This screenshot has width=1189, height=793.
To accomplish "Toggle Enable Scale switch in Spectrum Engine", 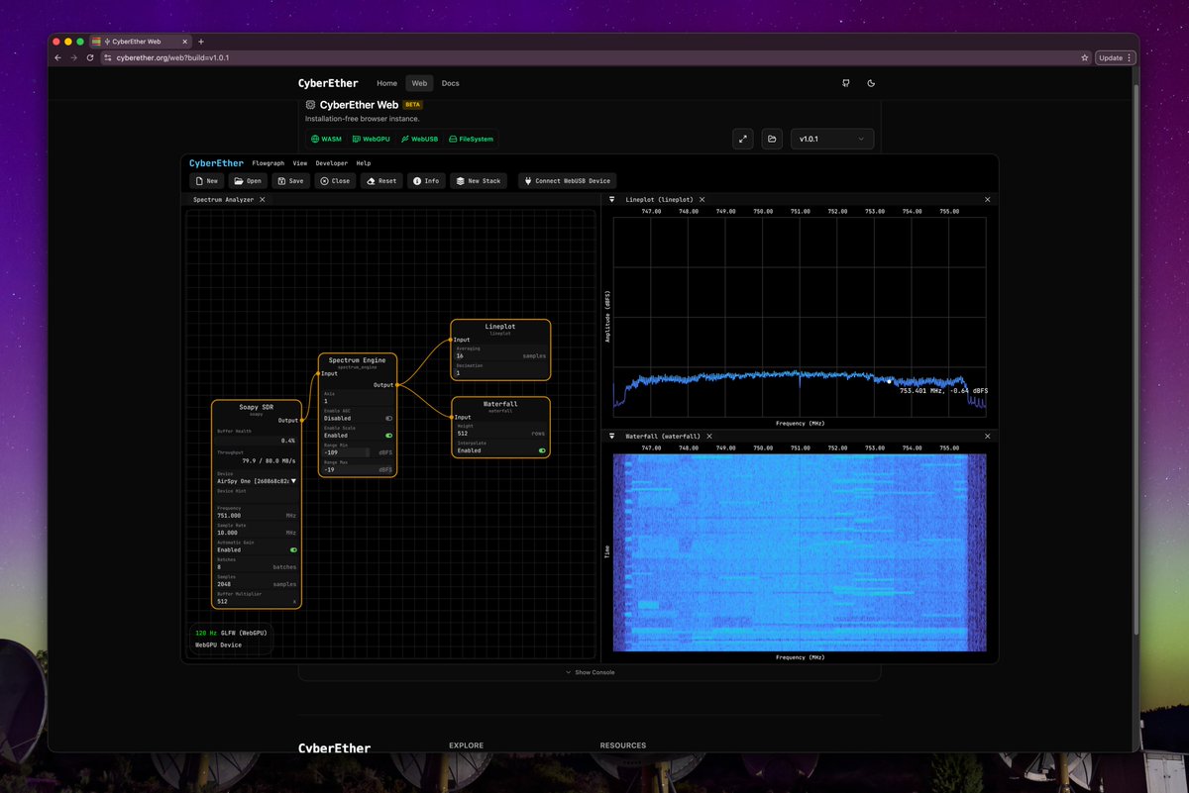I will 388,435.
